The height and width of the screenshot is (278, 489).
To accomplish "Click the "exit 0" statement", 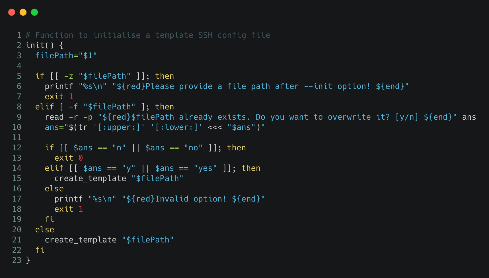I will pyautogui.click(x=69, y=158).
